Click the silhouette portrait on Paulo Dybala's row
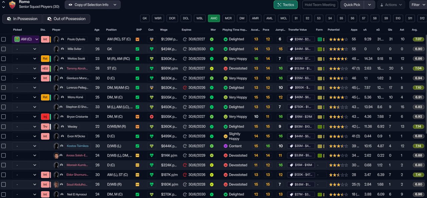 (56, 39)
